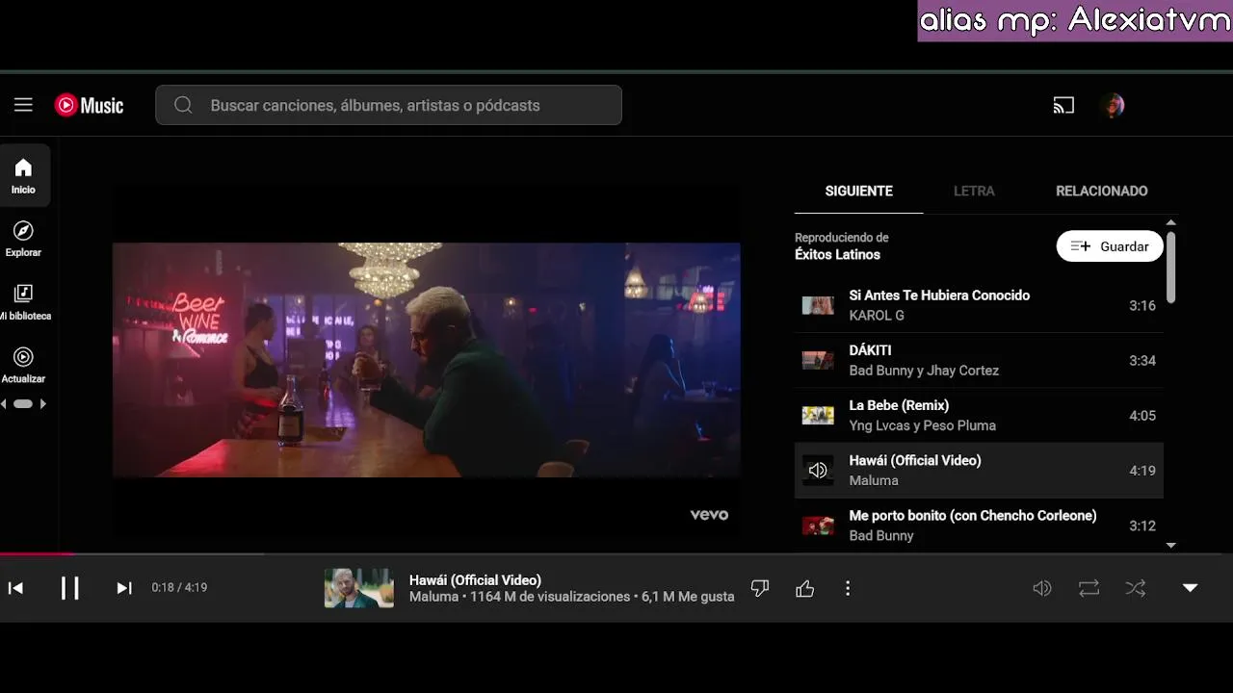Image resolution: width=1233 pixels, height=693 pixels.
Task: Click the Yng Lvcas y Peso Pluma artist text
Action: tap(922, 425)
